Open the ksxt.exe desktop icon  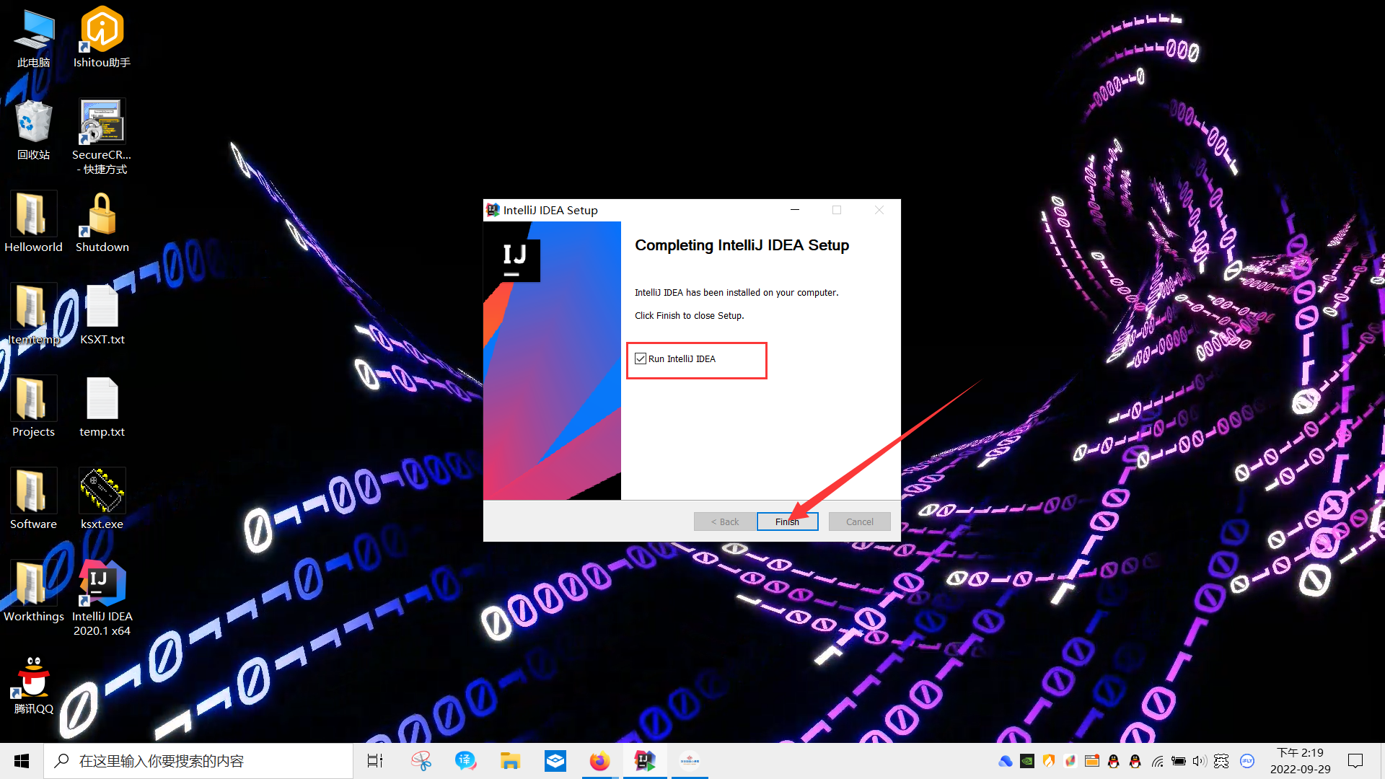[102, 492]
